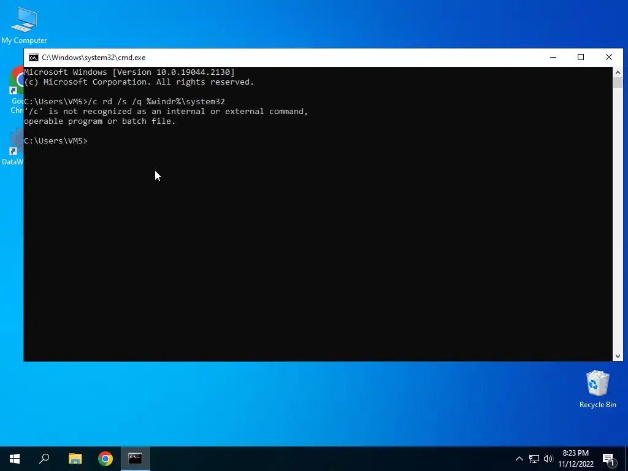Click the console scrollbar down arrow
This screenshot has height=471, width=628.
[x=618, y=356]
